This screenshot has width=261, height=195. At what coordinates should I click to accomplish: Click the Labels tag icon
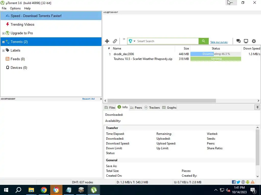click(7, 50)
